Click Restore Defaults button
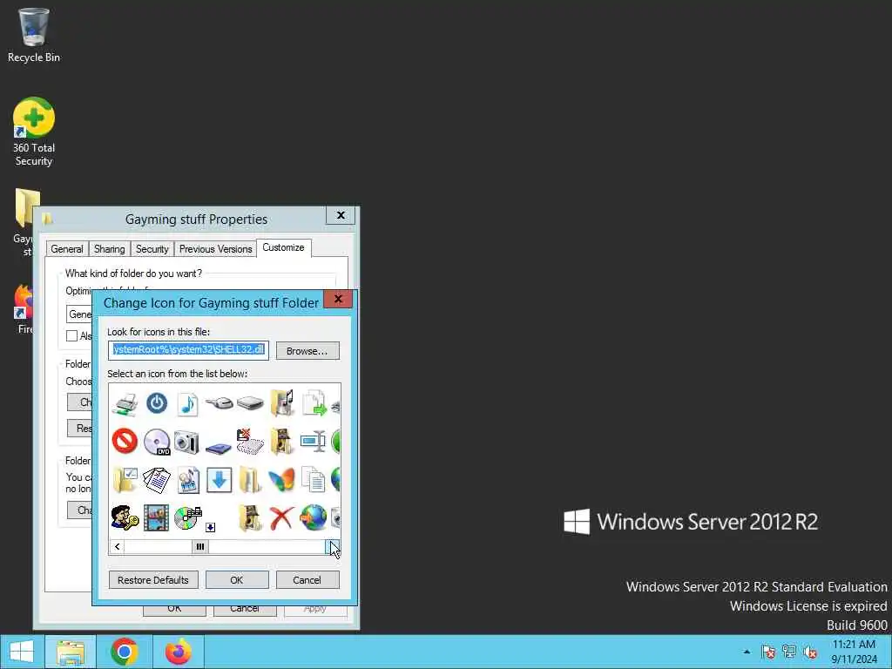 tap(153, 579)
